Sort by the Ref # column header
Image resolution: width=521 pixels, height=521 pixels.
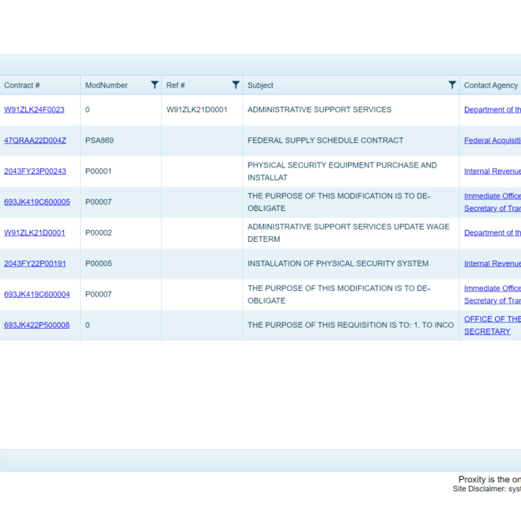[x=176, y=85]
